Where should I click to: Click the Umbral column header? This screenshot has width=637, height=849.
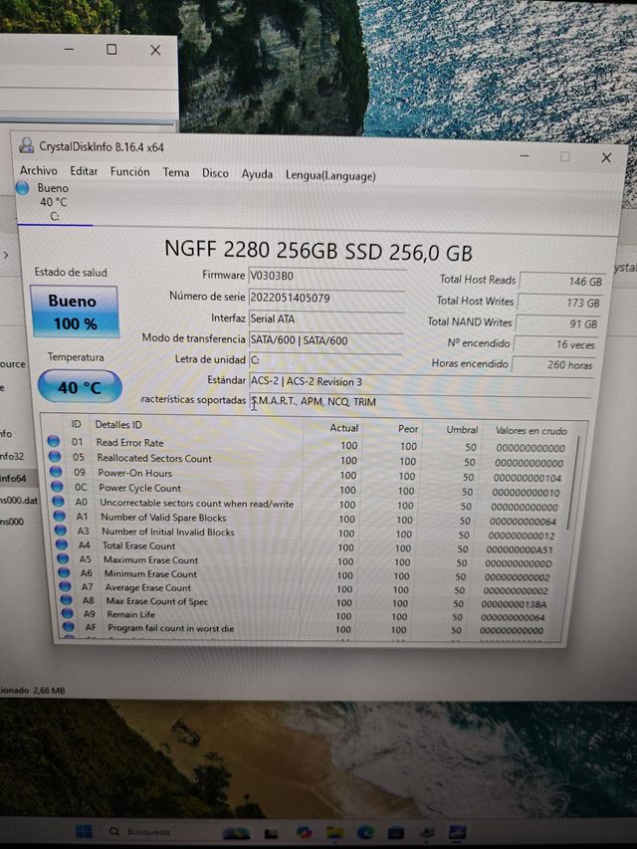tap(462, 429)
